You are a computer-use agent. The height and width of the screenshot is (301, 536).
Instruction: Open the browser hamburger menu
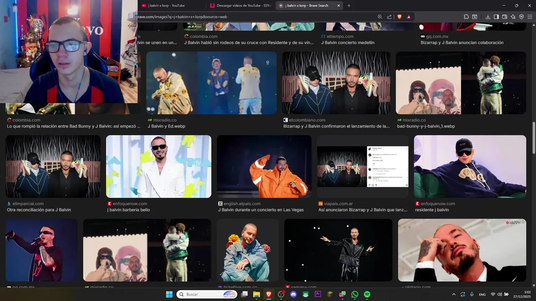coord(530,17)
